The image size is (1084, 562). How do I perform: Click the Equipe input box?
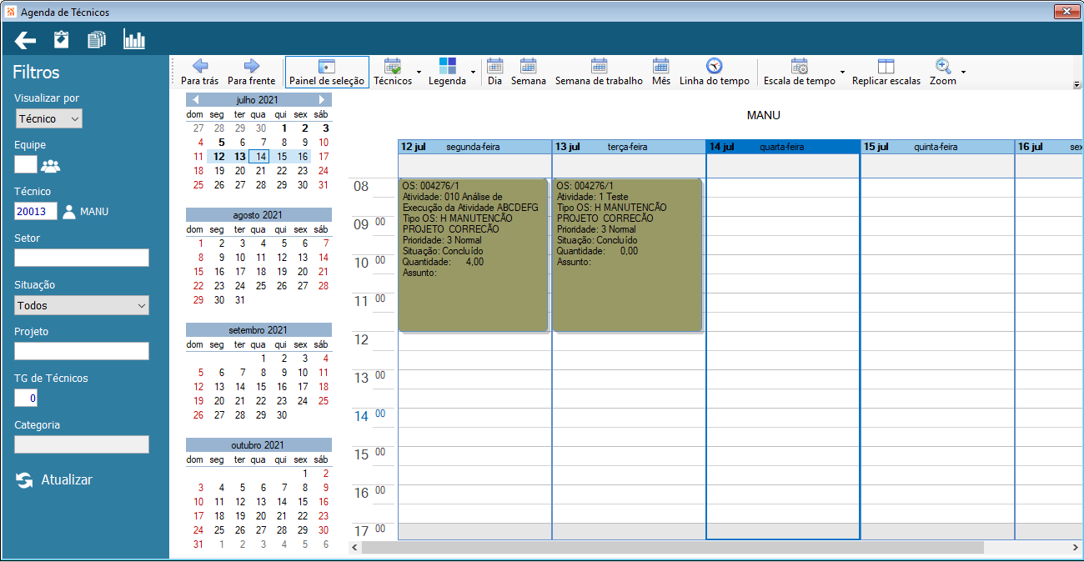[26, 165]
